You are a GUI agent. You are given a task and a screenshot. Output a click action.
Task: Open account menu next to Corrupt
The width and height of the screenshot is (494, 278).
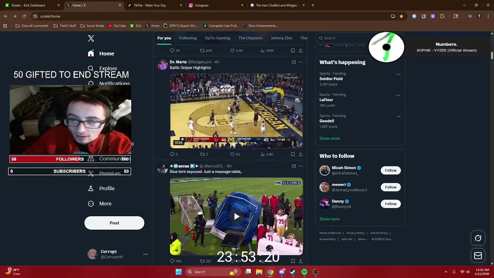[x=145, y=254]
